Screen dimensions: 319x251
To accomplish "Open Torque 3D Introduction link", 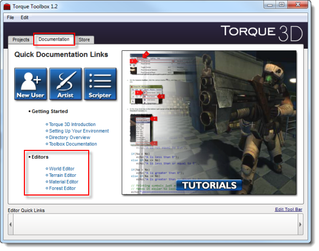I will 72,124.
